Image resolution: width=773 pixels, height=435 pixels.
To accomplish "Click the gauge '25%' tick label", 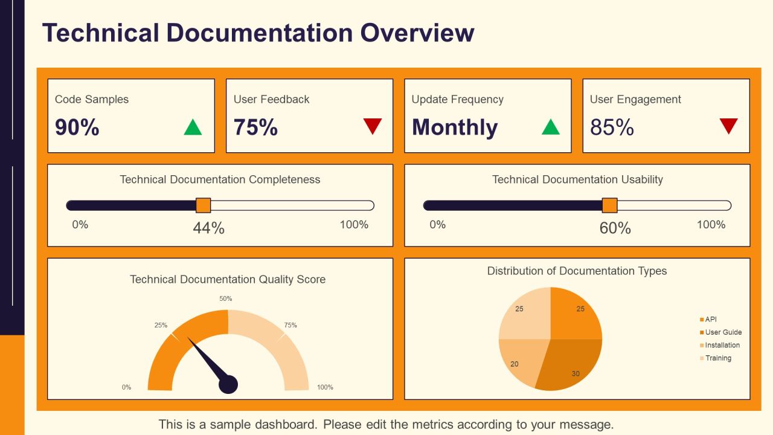I will pyautogui.click(x=161, y=325).
